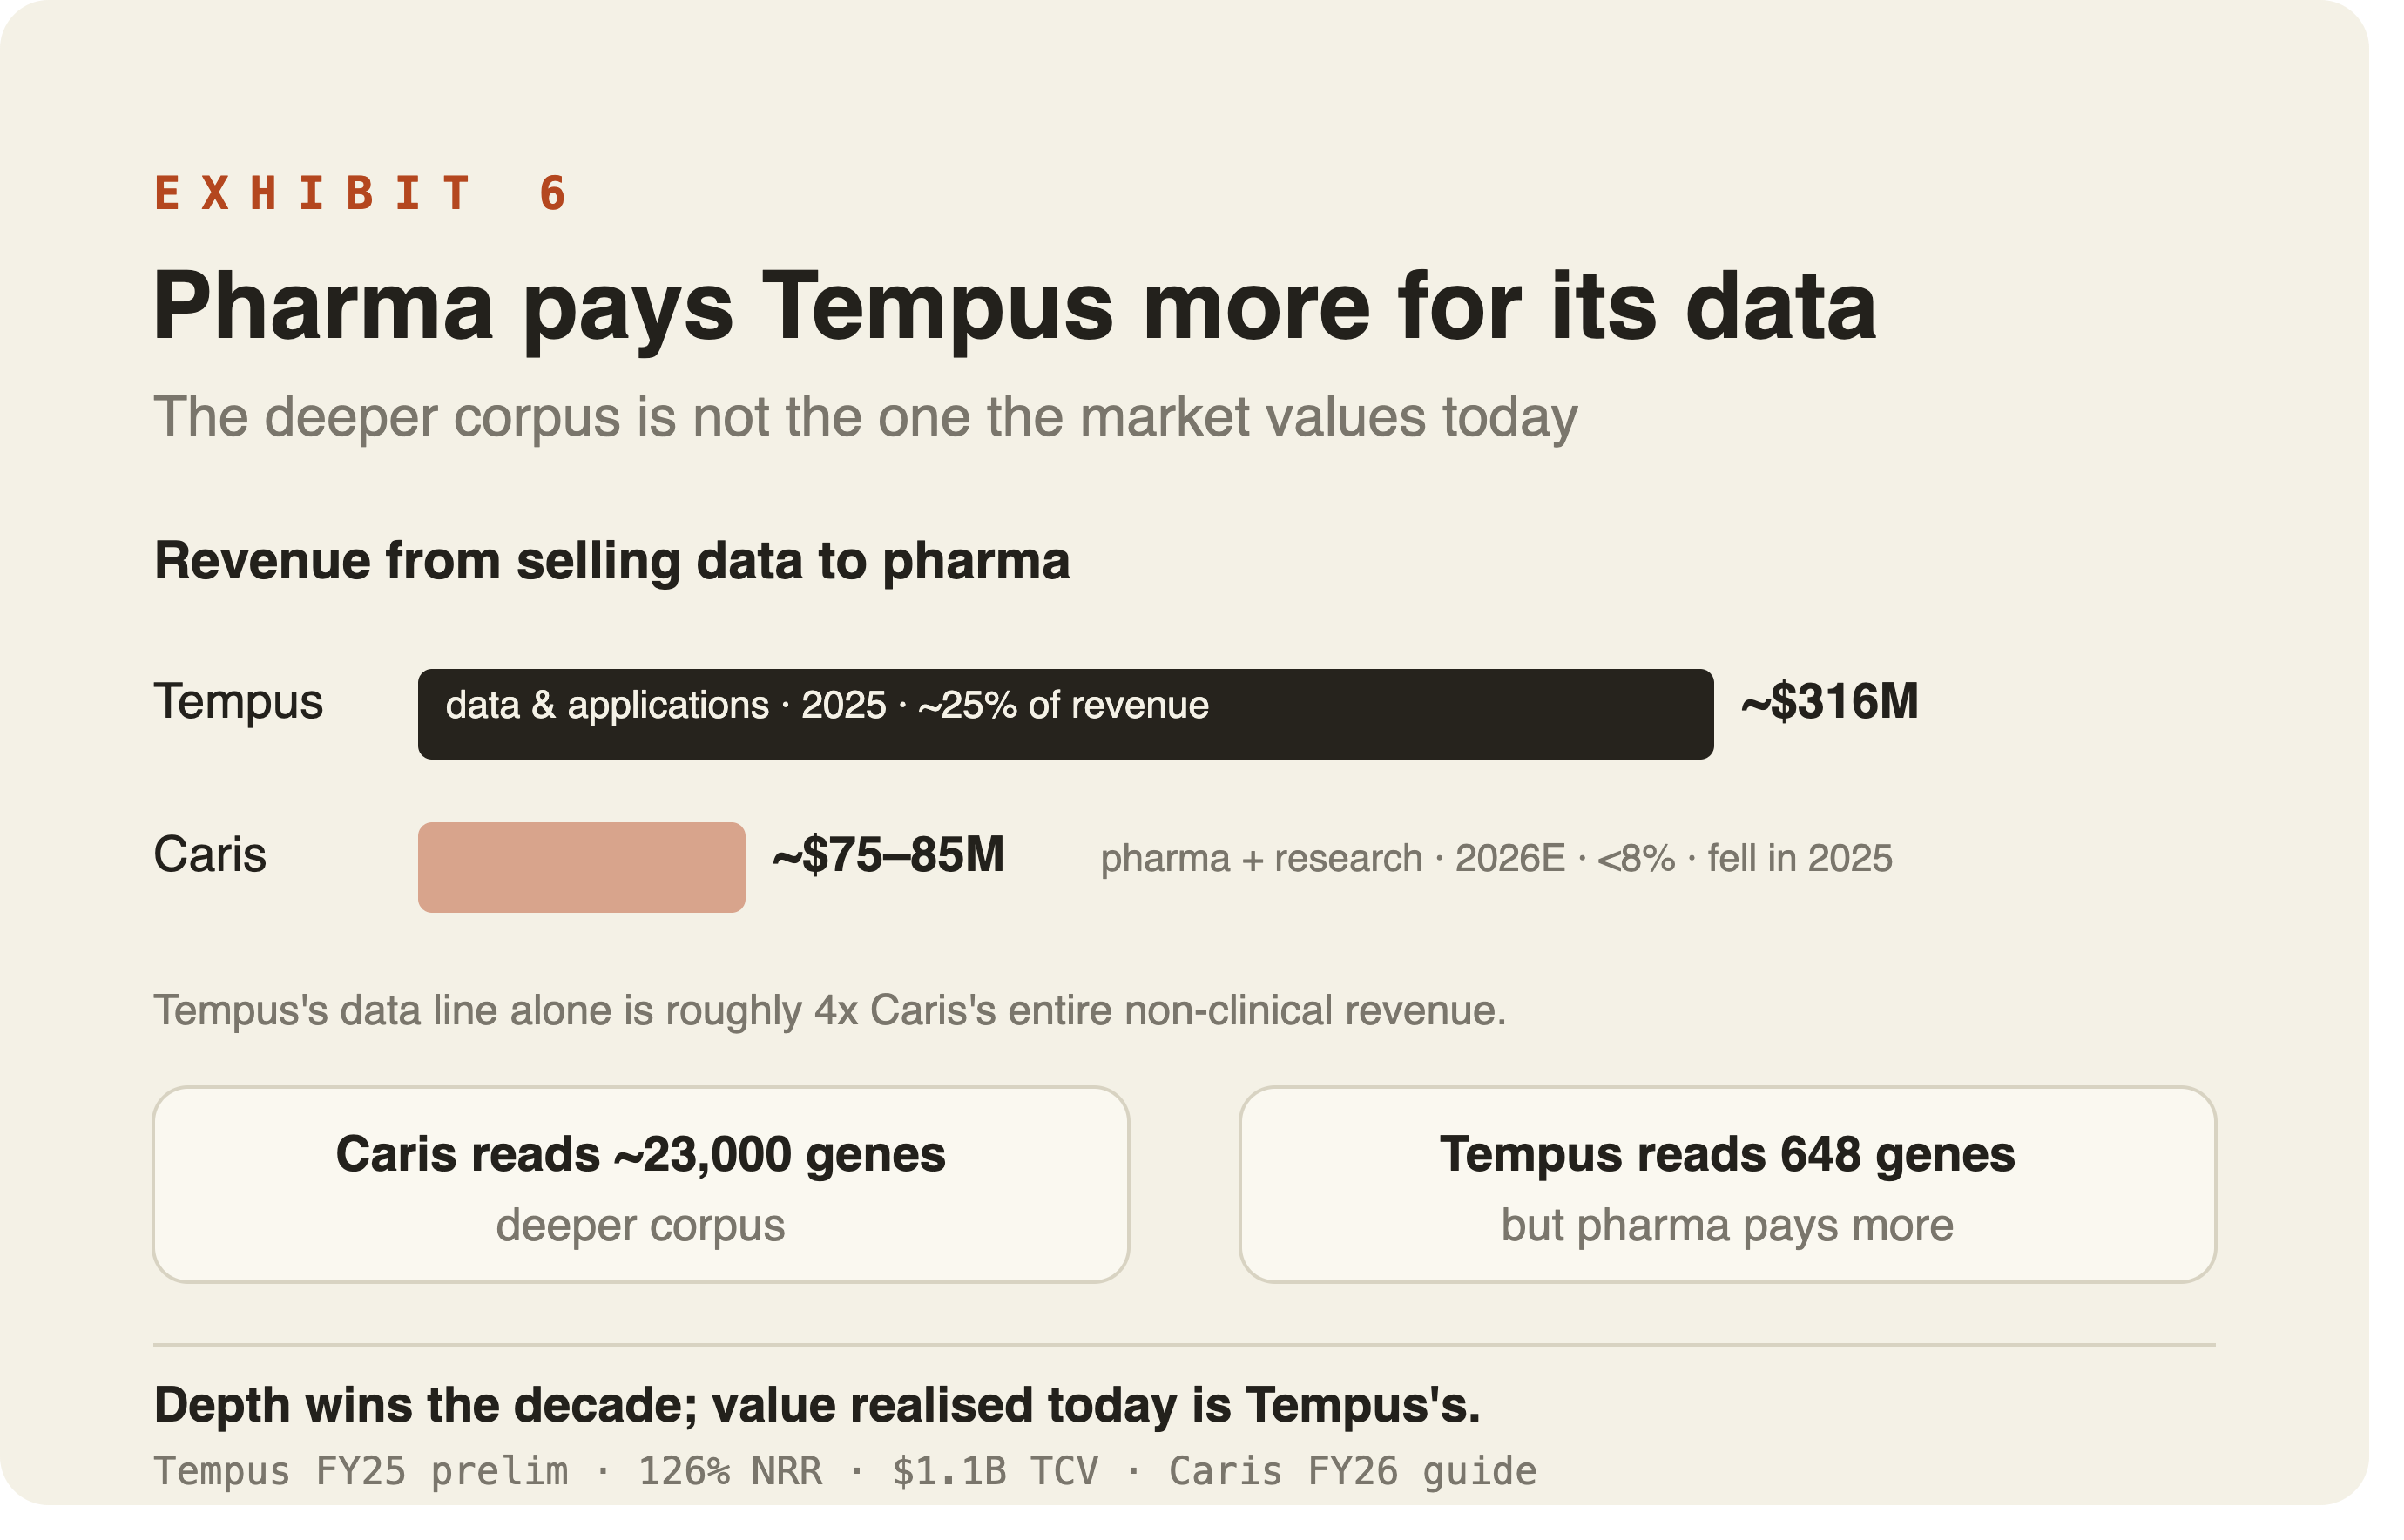Select the dark Tempus data bar

click(1066, 714)
